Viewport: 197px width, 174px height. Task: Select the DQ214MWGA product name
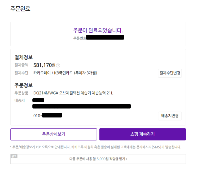[x=73, y=93]
